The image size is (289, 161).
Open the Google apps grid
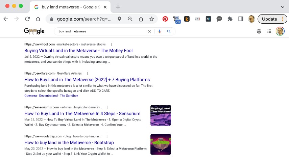coord(269,31)
